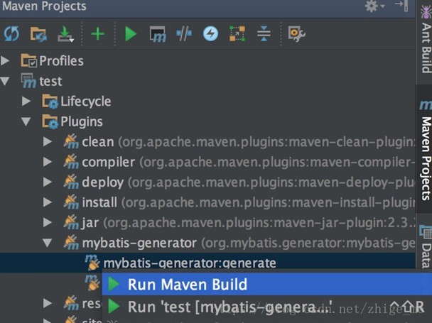432x323 pixels.
Task: Click the resources plugin icon
Action: pos(71,302)
